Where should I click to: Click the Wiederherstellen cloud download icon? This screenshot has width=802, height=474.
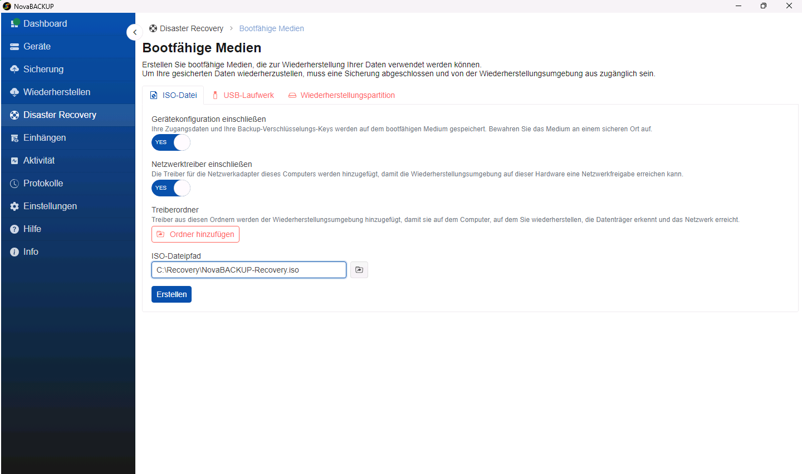[x=14, y=92]
